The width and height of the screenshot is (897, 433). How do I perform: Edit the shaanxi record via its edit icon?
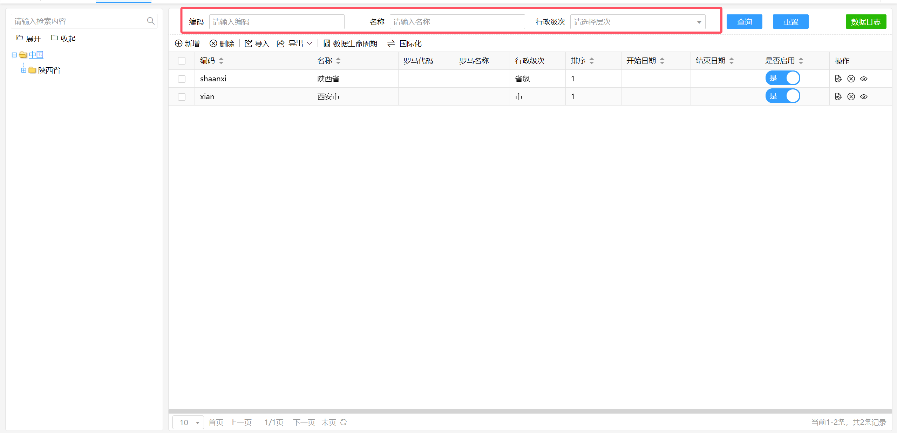(838, 79)
